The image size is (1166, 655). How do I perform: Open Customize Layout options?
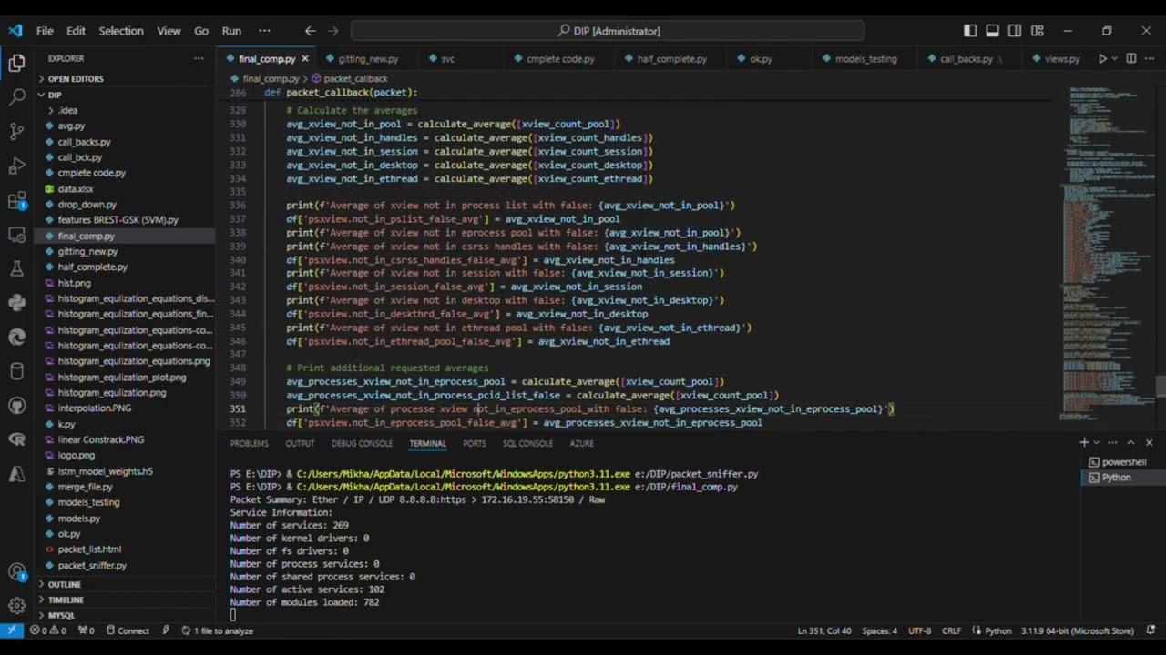1038,31
